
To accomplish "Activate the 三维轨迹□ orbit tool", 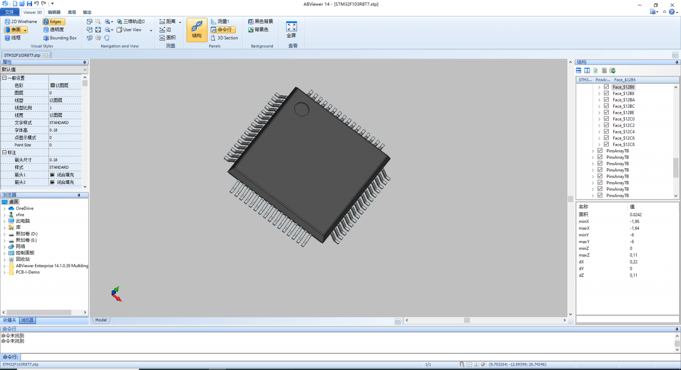I will [133, 21].
